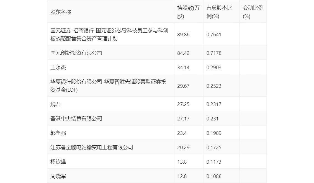Image resolution: width=314 pixels, height=183 pixels.
Task: Select the 国元证券-招商银行 asset management plan shareholder name
Action: coord(109,34)
